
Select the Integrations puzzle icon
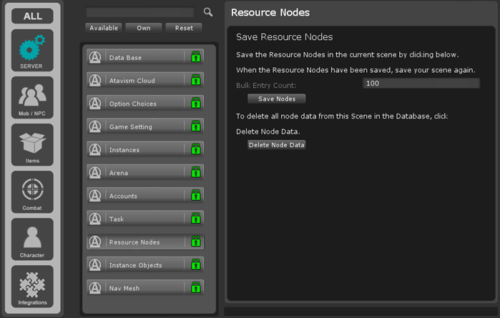coord(32,286)
